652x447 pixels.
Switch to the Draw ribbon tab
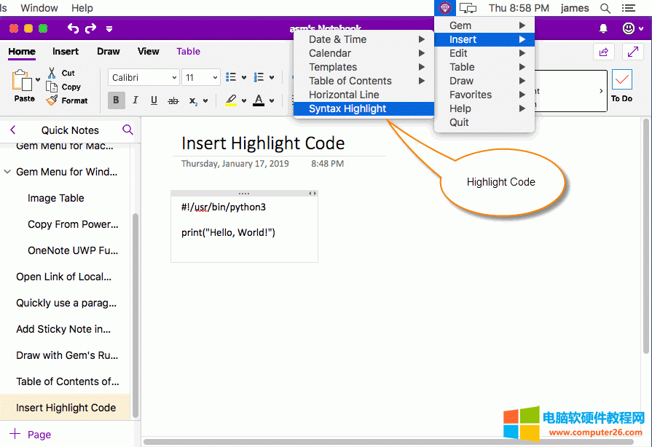(109, 51)
